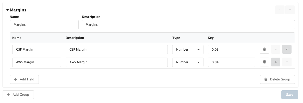
Task: Move CSP Margin row down
Action: click(x=287, y=50)
